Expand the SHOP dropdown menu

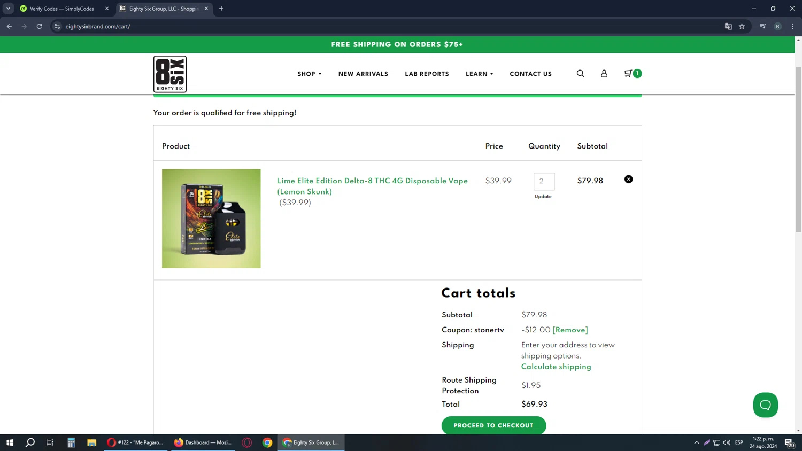click(310, 74)
